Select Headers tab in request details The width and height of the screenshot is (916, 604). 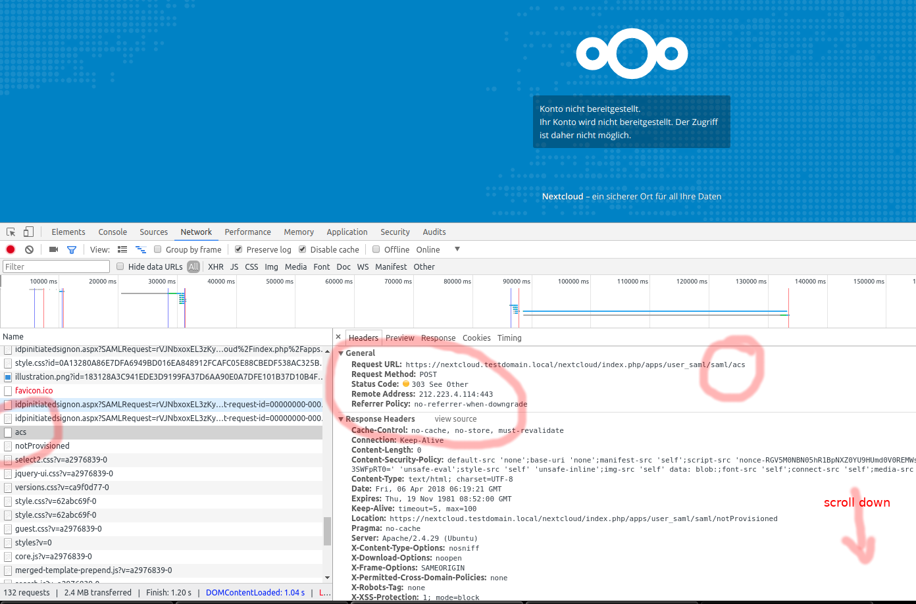[x=363, y=338]
